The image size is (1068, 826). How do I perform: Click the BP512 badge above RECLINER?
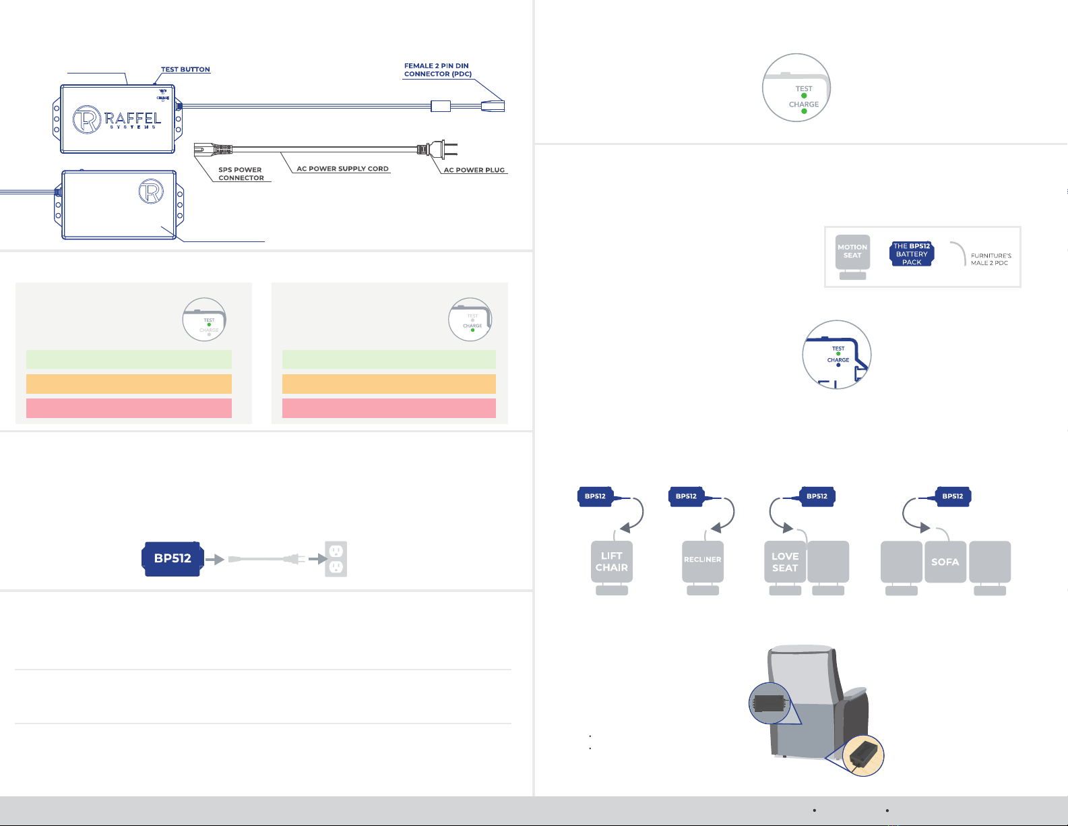686,496
